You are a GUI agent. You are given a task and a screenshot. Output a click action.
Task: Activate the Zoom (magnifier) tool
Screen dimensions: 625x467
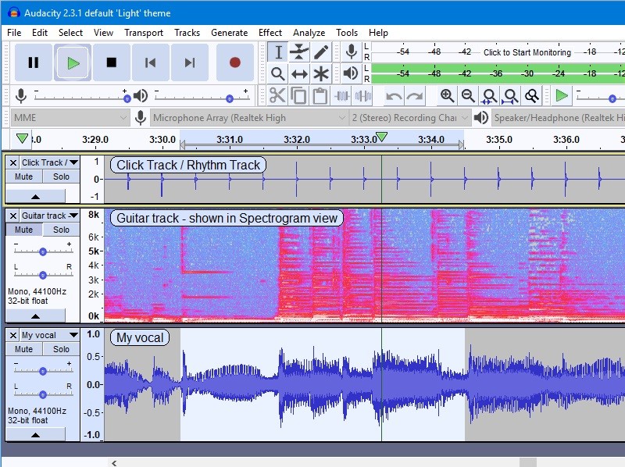pyautogui.click(x=278, y=73)
